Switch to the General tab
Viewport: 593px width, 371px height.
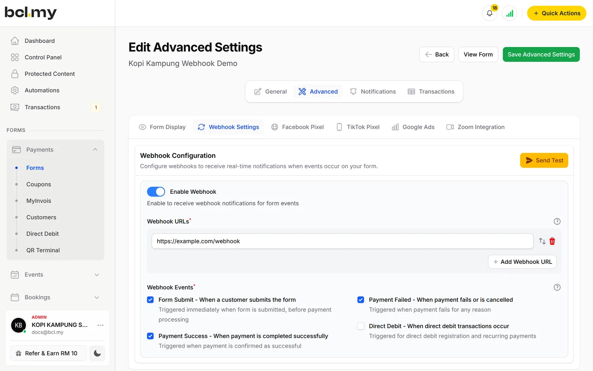pyautogui.click(x=270, y=92)
